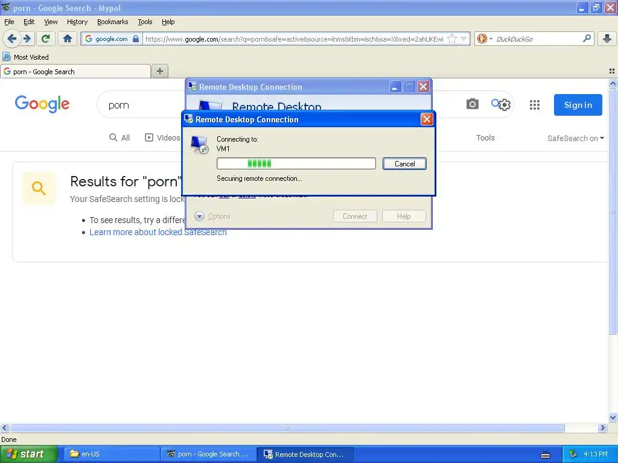Open a new tab with the plus button
Viewport: 618px width, 463px height.
click(159, 71)
